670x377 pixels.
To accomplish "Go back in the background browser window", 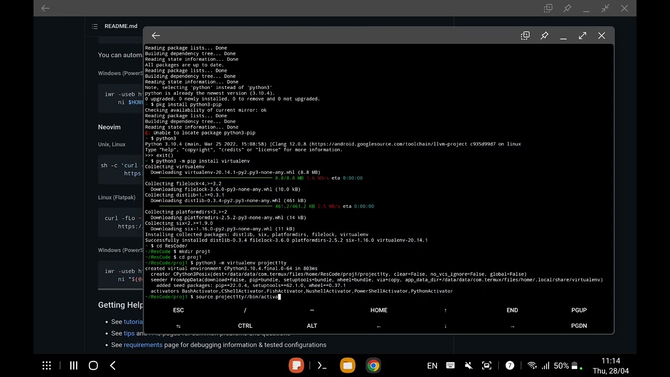I will [46, 8].
